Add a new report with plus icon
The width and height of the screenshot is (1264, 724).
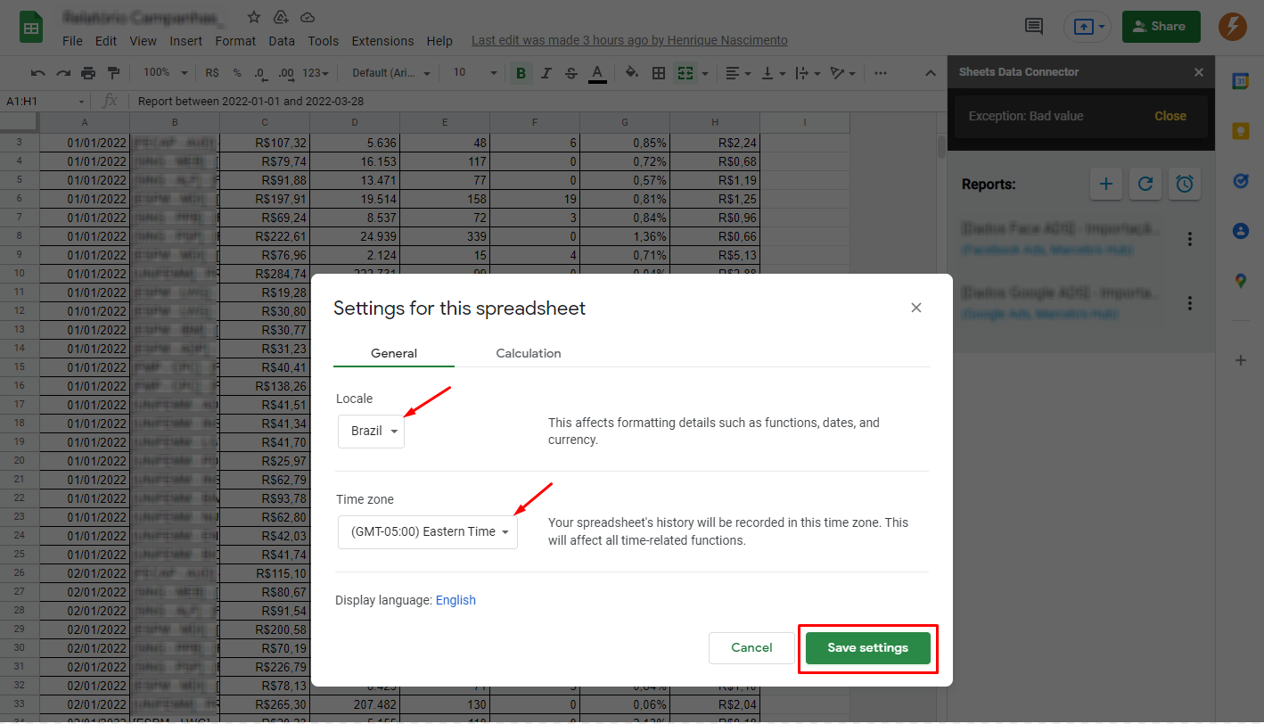click(1105, 185)
